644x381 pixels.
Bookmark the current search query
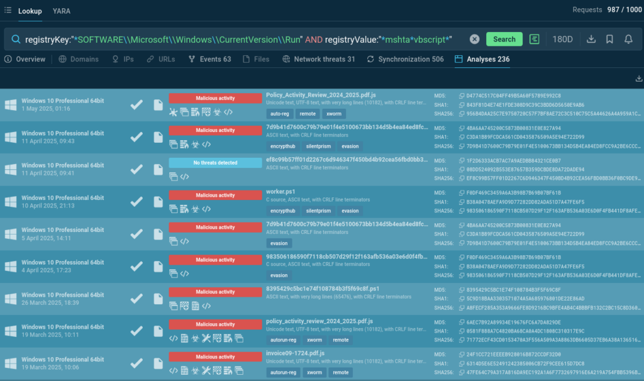[609, 39]
